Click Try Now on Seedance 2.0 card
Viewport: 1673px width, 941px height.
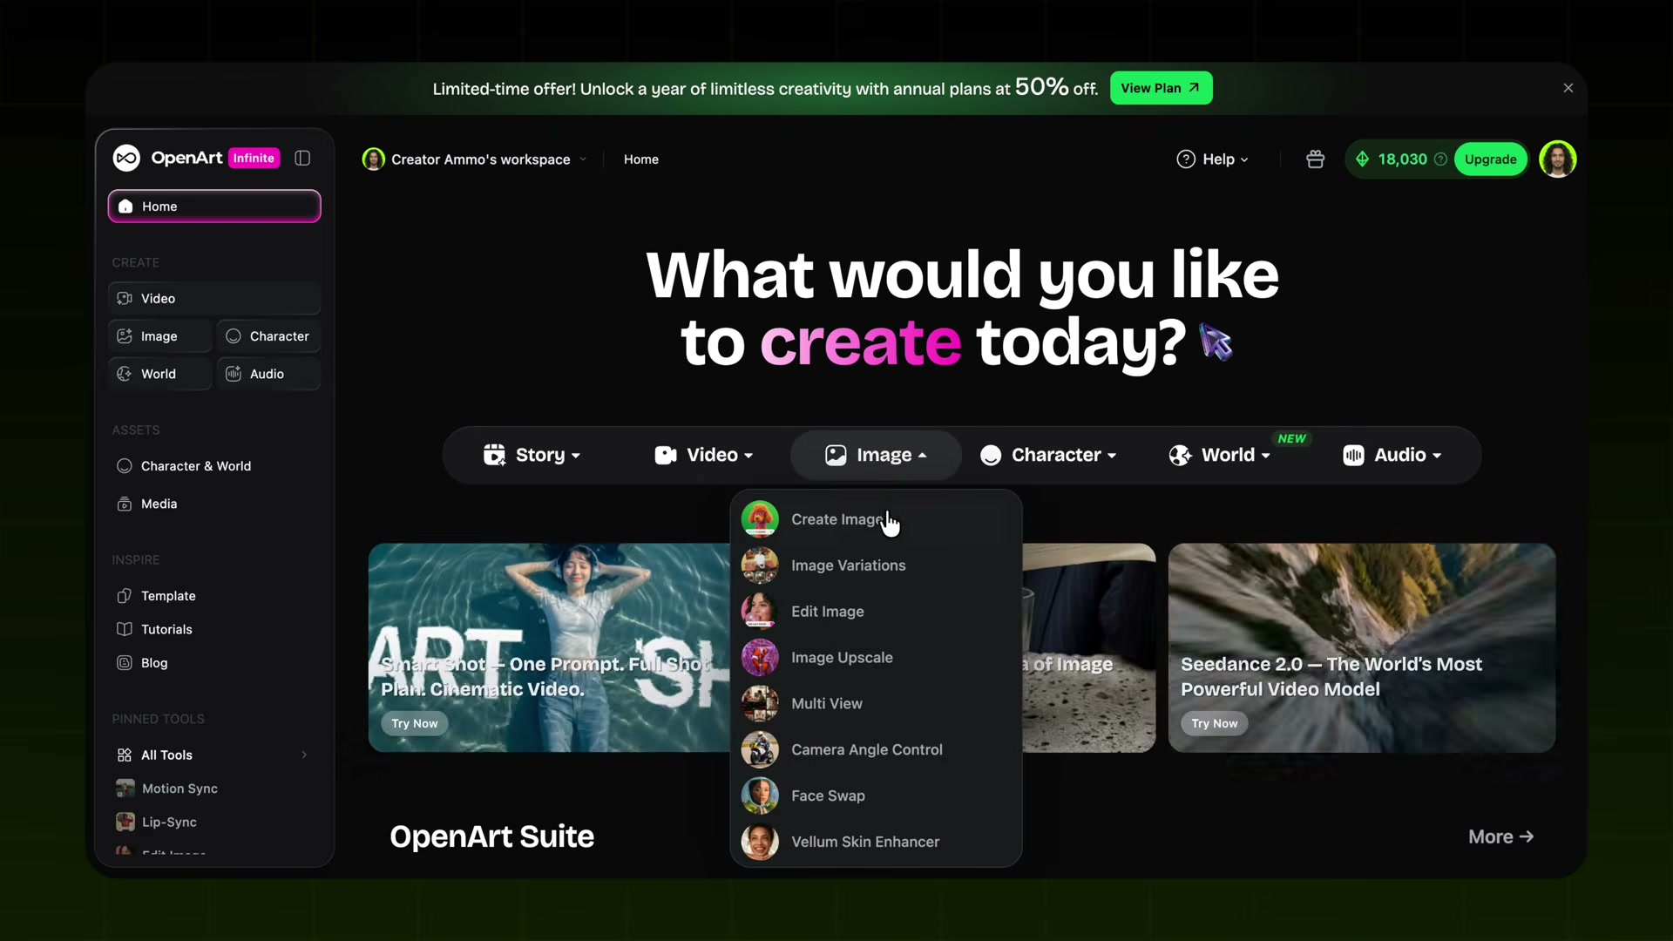[1214, 724]
